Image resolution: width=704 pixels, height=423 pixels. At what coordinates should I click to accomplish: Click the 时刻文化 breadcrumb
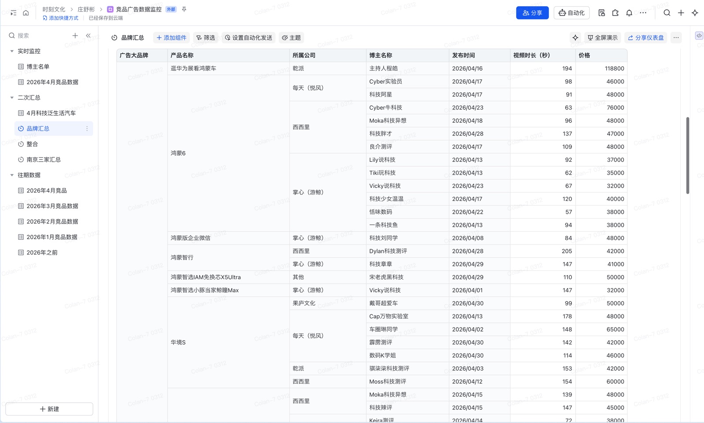point(54,9)
